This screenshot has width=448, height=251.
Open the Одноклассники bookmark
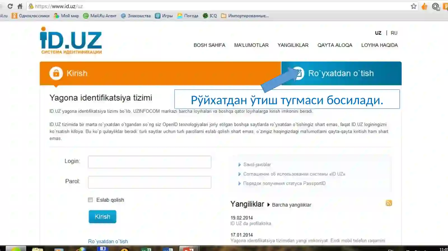pyautogui.click(x=31, y=16)
